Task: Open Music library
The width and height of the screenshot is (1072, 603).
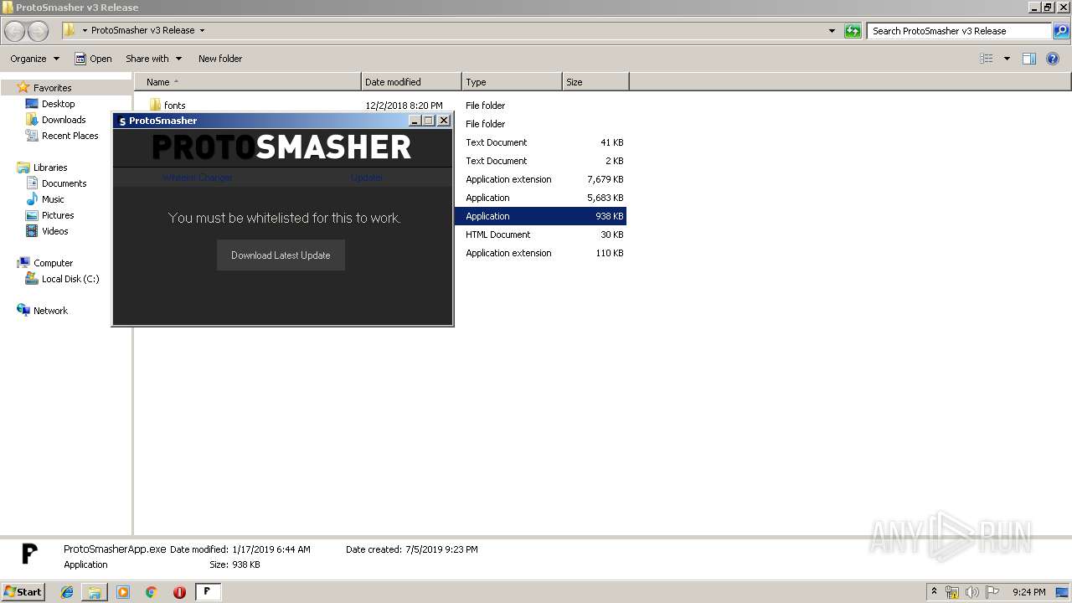Action: (53, 199)
